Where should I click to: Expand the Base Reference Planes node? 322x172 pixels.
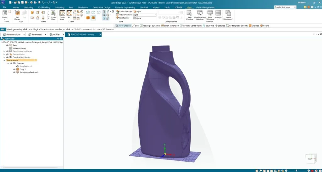click(x=4, y=51)
